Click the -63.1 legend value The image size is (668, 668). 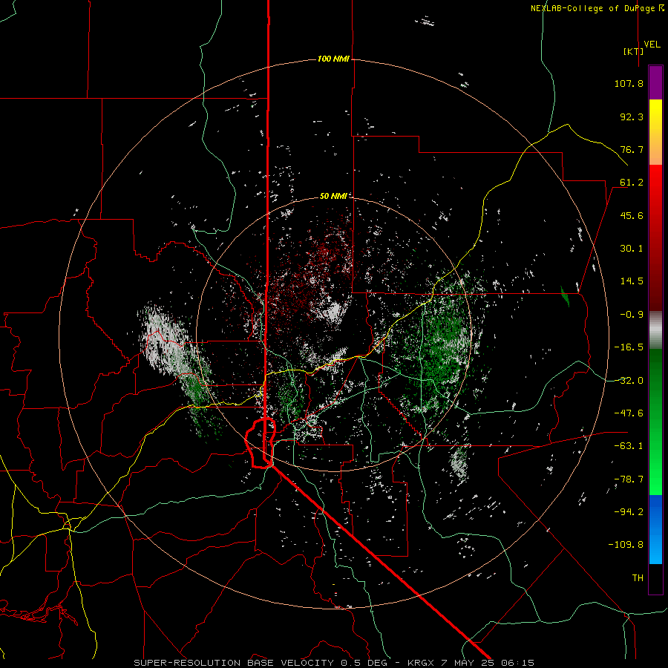[x=629, y=446]
